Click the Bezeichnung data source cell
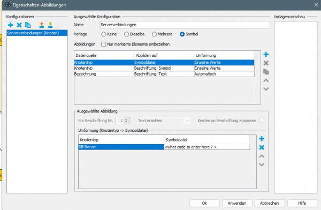 point(104,74)
